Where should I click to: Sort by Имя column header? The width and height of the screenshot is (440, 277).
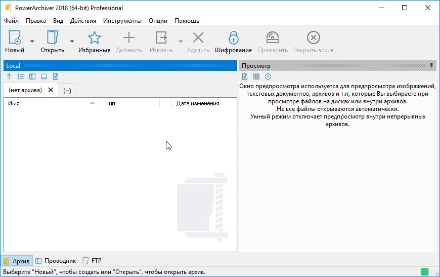[x=52, y=103]
